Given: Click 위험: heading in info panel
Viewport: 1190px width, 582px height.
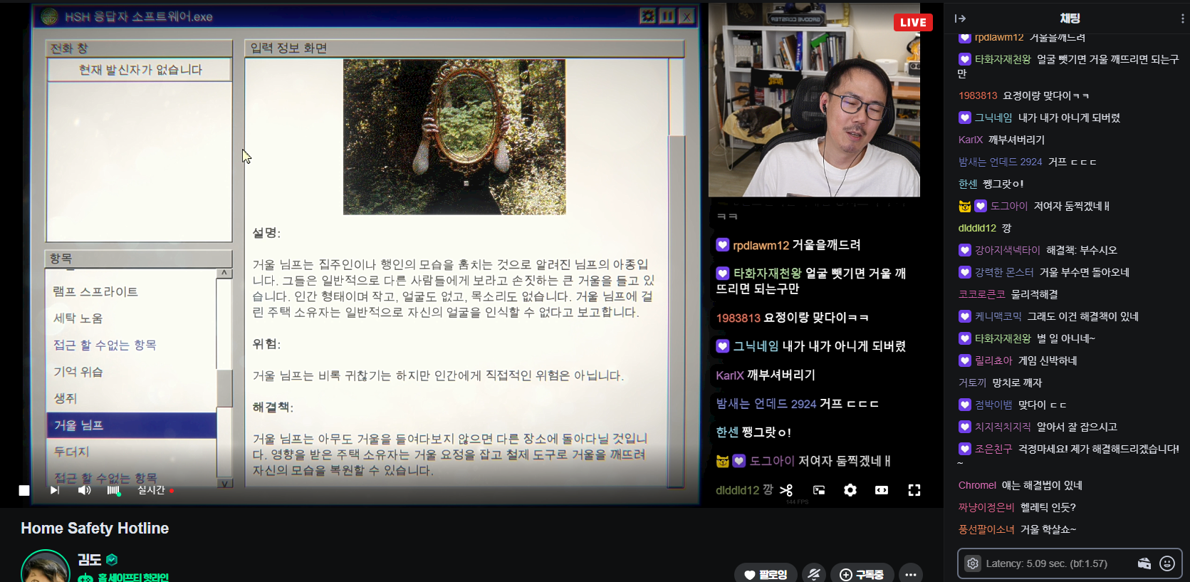Looking at the screenshot, I should coord(266,343).
